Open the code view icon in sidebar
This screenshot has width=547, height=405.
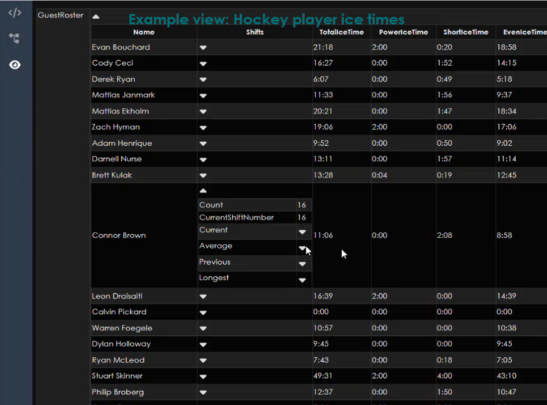pyautogui.click(x=15, y=13)
